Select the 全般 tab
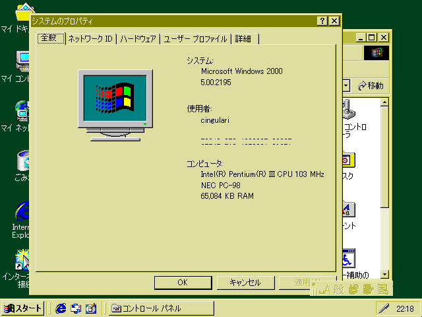Viewport: 422px width, 317px height. coord(51,38)
